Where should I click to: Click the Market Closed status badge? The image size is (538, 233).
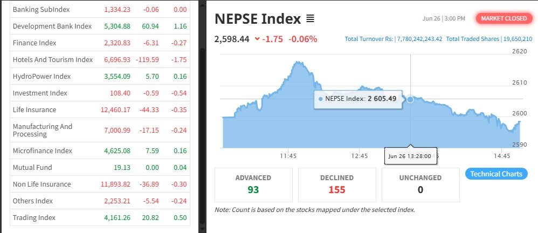(503, 18)
